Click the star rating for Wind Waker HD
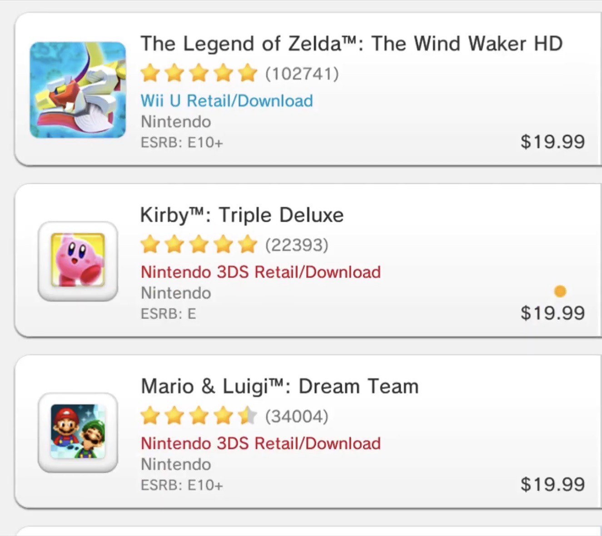The image size is (602, 536). point(199,73)
